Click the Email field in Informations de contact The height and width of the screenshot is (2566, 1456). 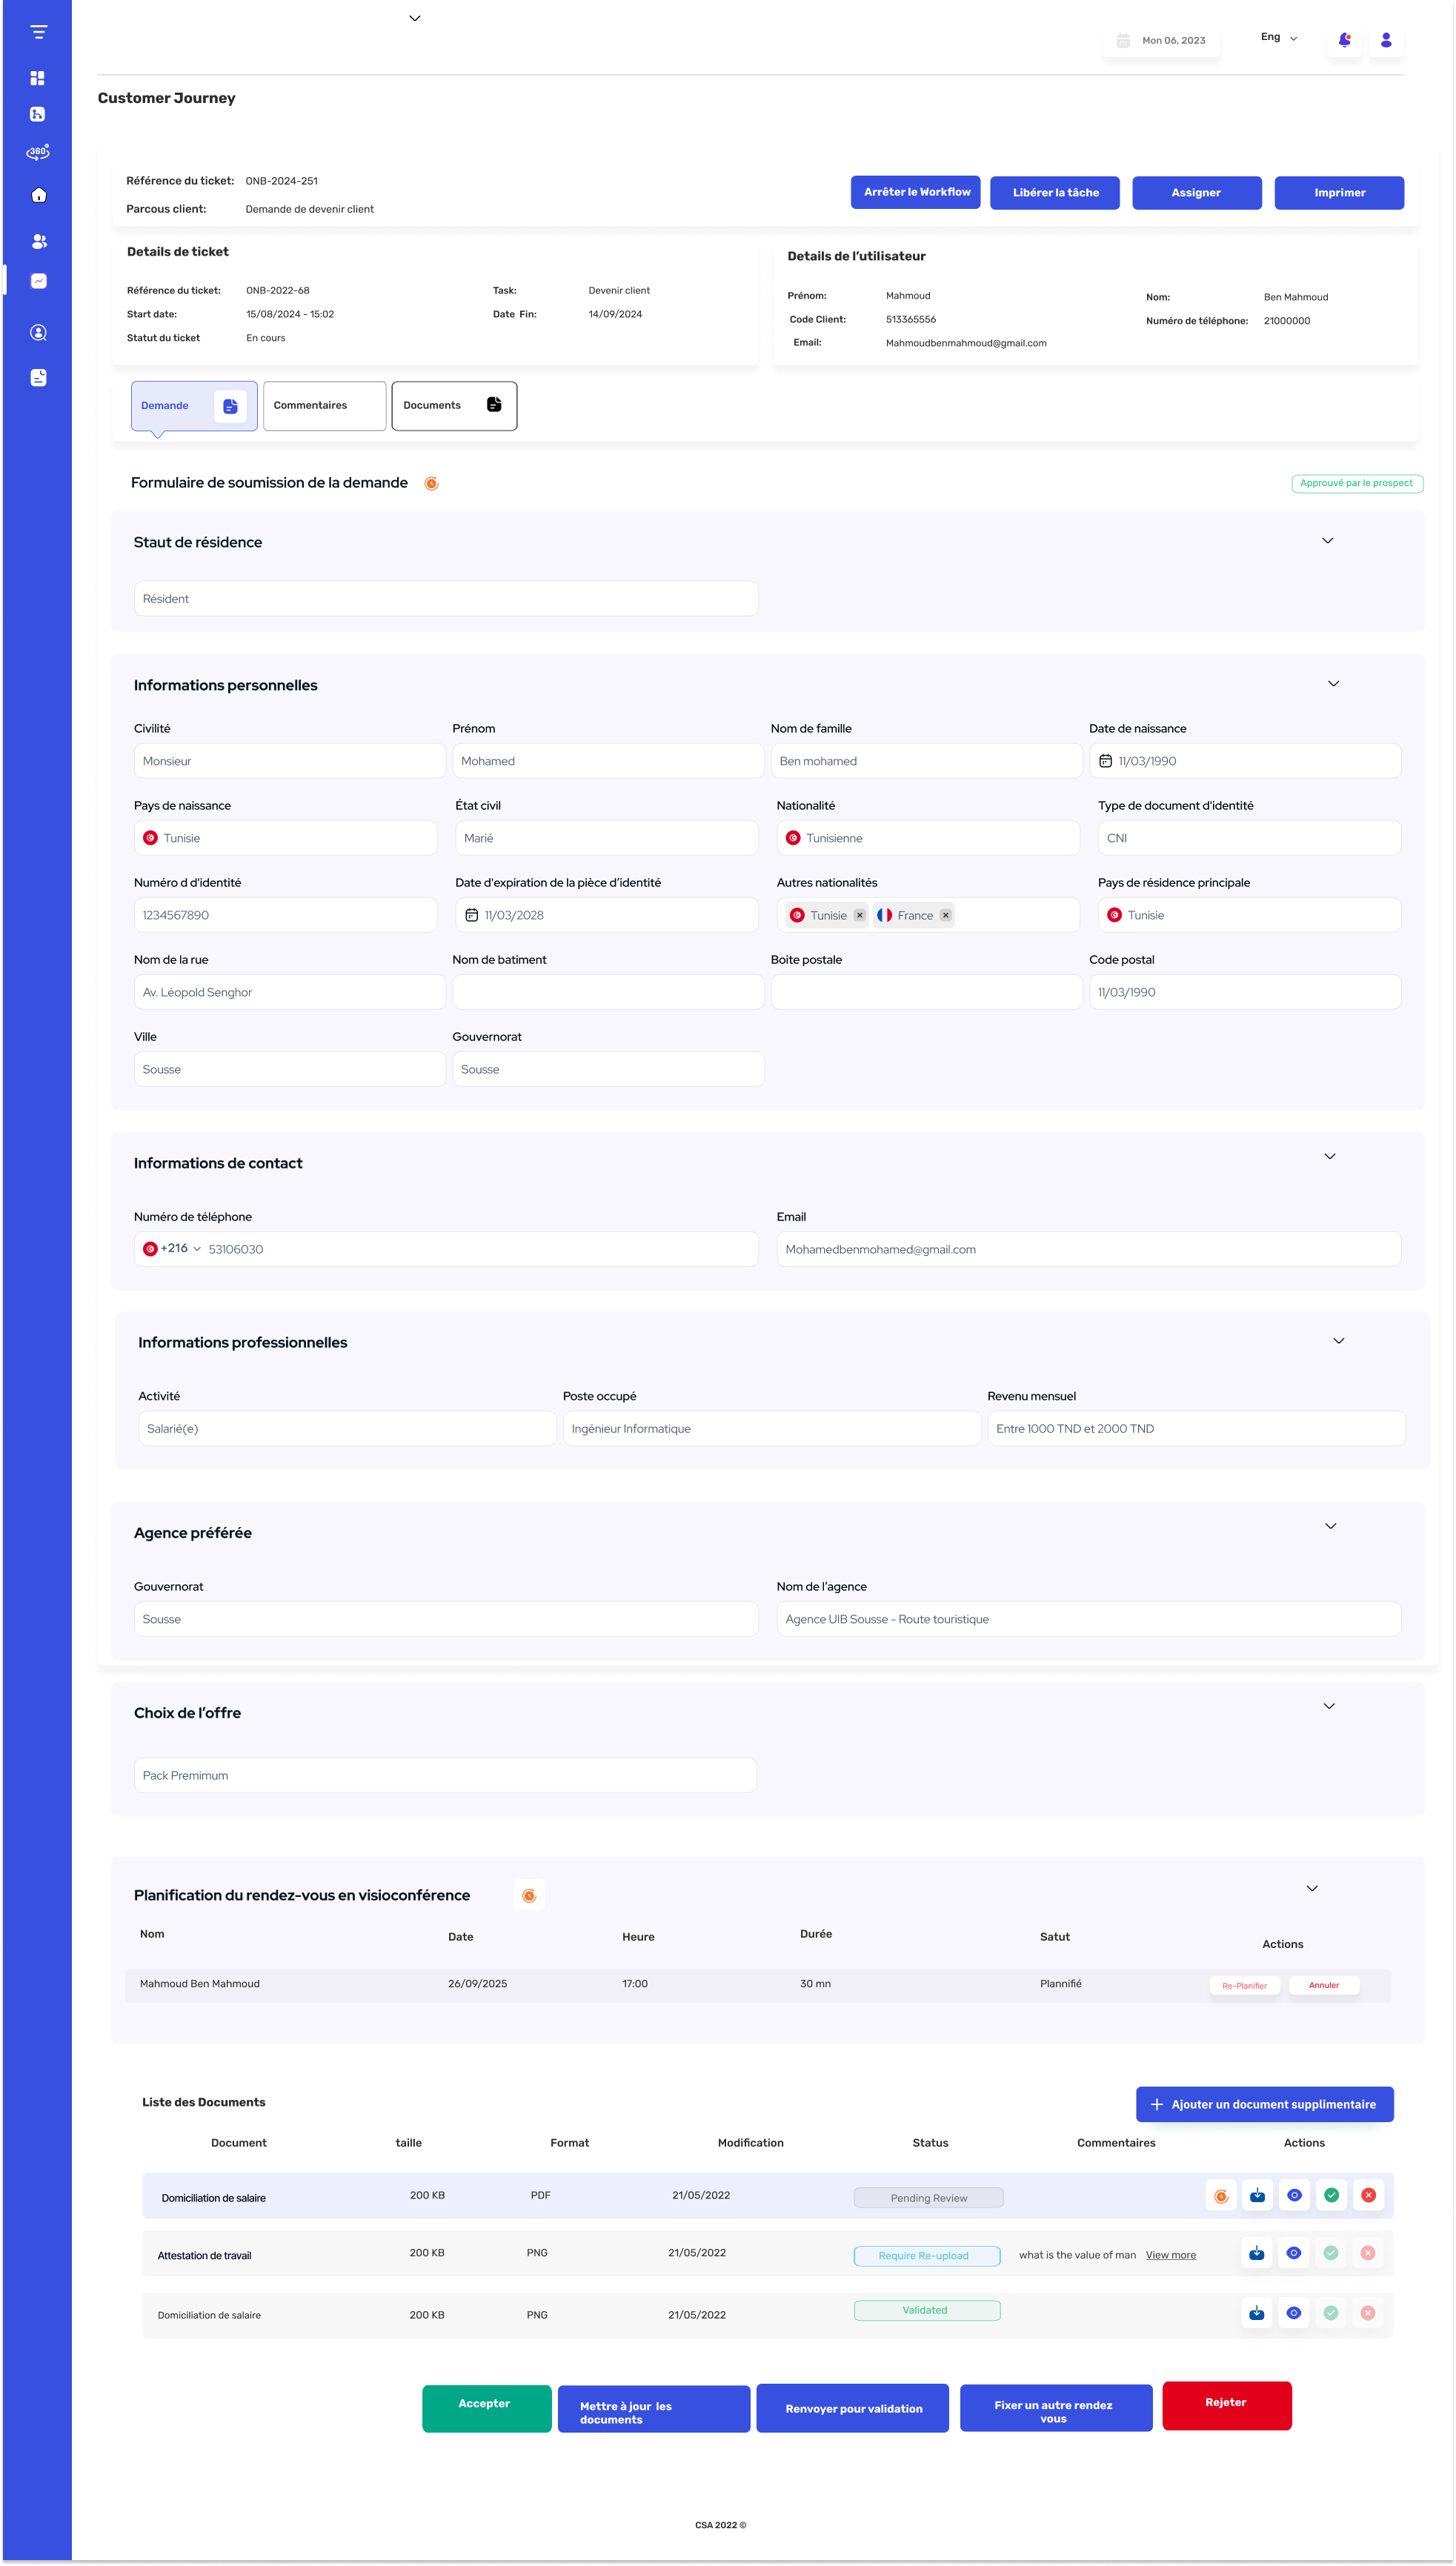[x=1088, y=1249]
